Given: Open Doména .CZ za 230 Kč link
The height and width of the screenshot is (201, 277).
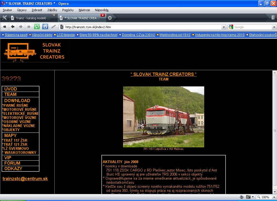Looking at the screenshot, I should [x=138, y=35].
